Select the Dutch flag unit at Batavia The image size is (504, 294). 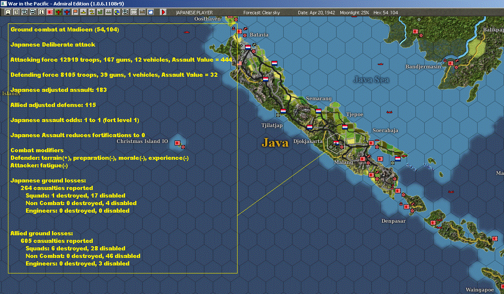(x=248, y=47)
